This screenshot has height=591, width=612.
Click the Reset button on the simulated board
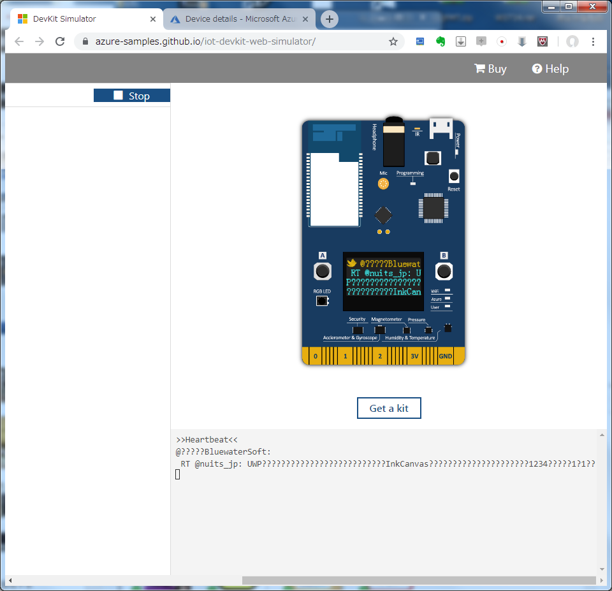click(453, 175)
